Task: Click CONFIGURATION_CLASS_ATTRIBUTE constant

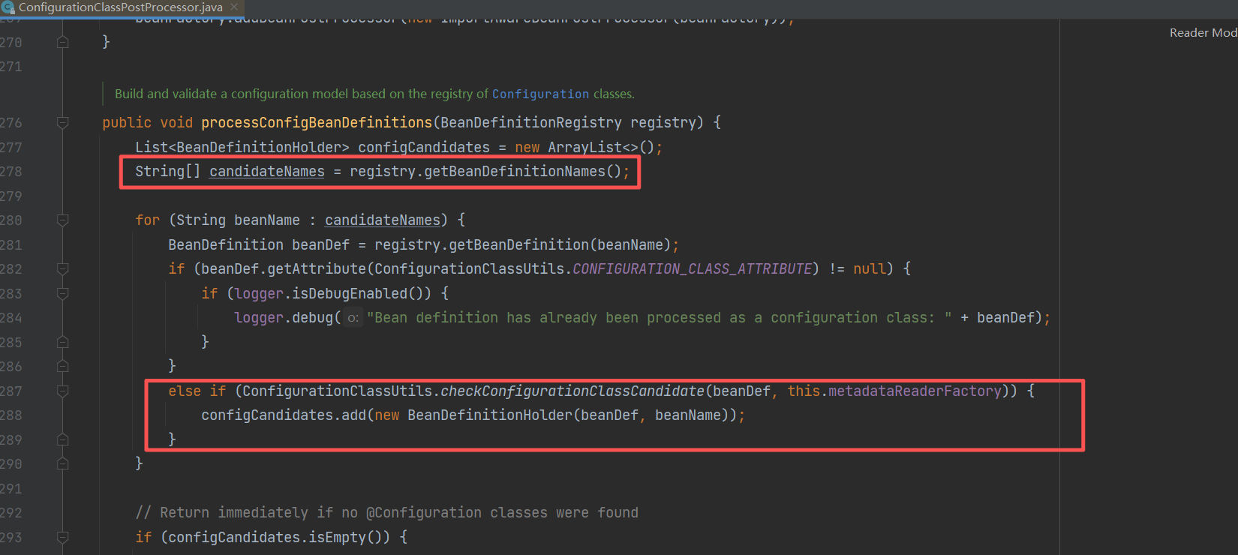Action: (x=692, y=268)
